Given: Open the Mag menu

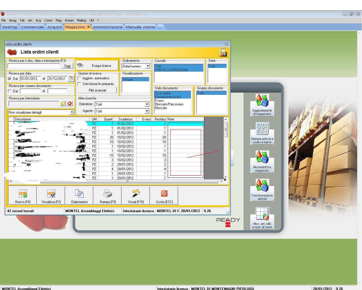Looking at the screenshot, I should 59,20.
